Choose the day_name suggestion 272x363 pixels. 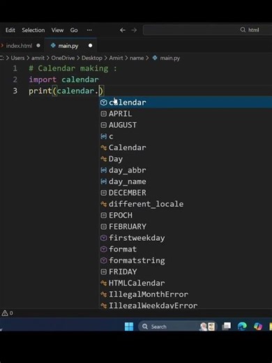(x=186, y=181)
